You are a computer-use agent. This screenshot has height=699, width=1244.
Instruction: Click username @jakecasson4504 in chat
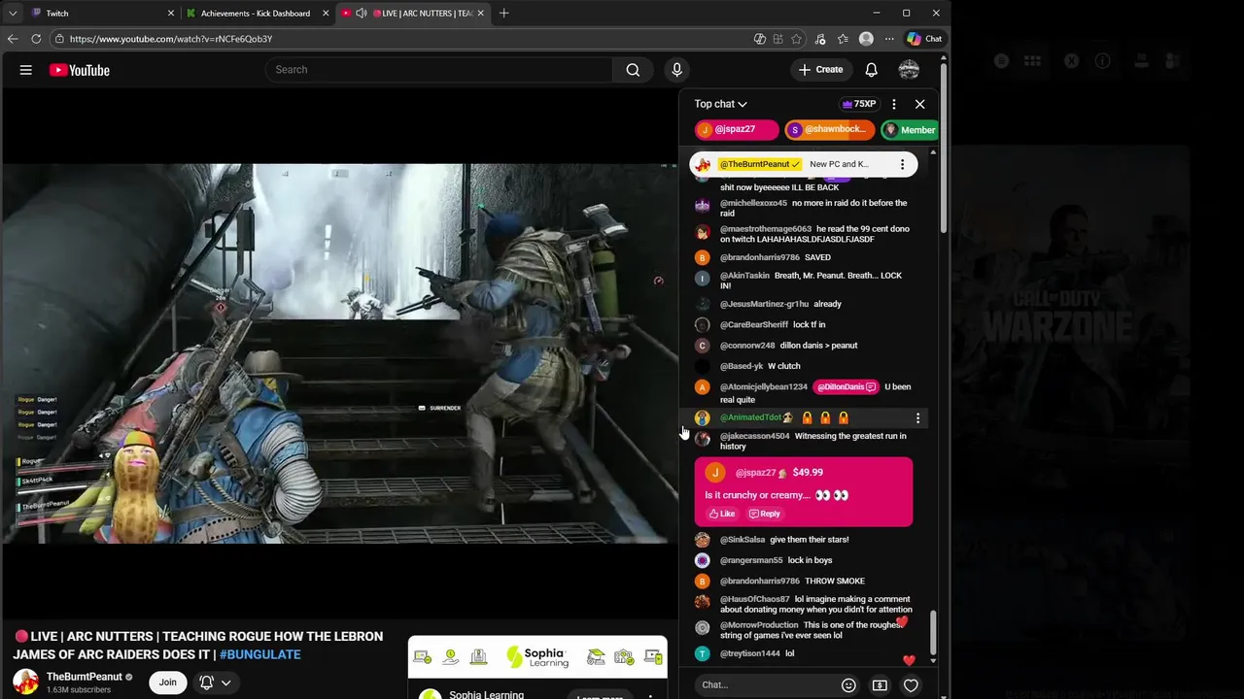pyautogui.click(x=754, y=436)
